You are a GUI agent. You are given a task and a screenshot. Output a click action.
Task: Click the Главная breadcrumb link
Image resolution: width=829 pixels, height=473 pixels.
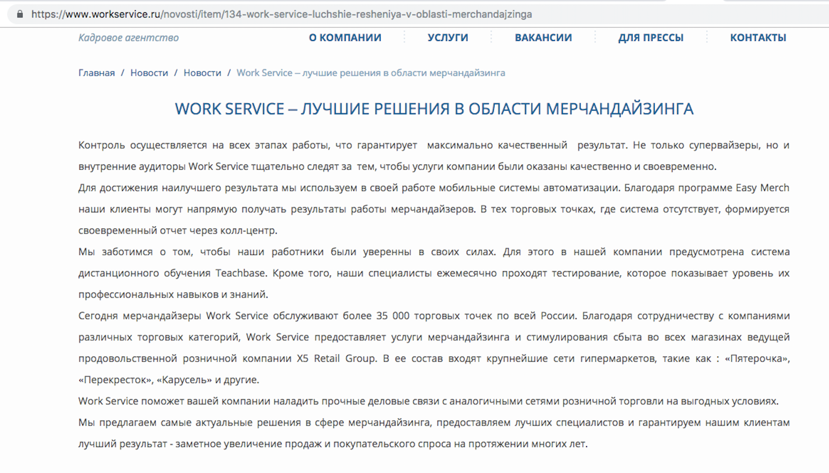(96, 73)
